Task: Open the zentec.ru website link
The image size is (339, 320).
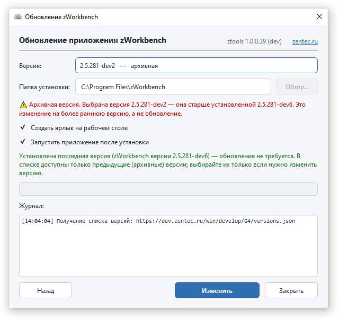Action: (x=305, y=41)
